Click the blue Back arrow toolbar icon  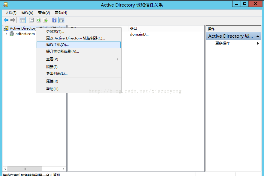[6, 20]
